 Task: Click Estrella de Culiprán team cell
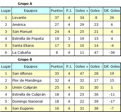point(31,95)
